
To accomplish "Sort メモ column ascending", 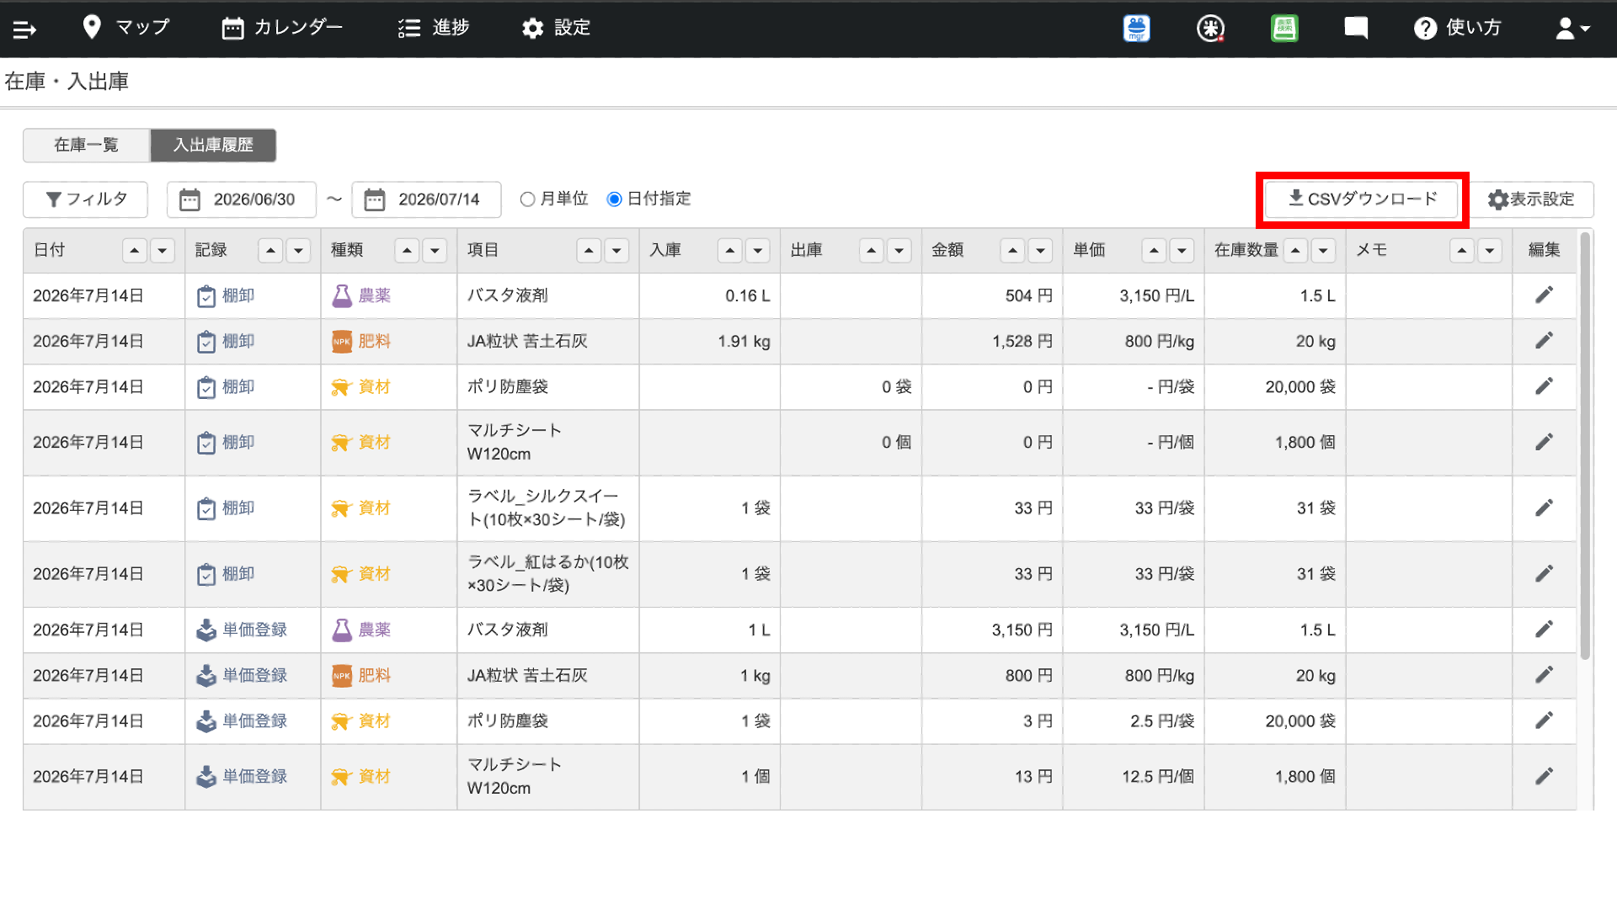I will (1462, 250).
